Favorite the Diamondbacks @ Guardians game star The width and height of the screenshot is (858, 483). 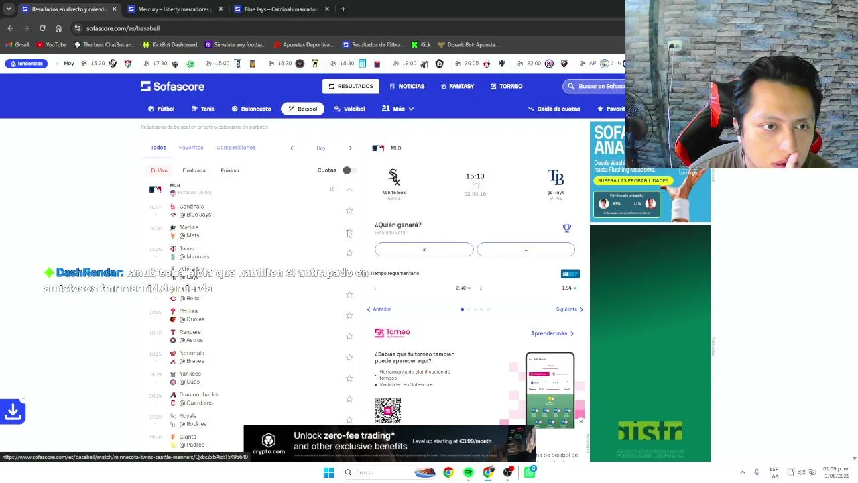349,398
